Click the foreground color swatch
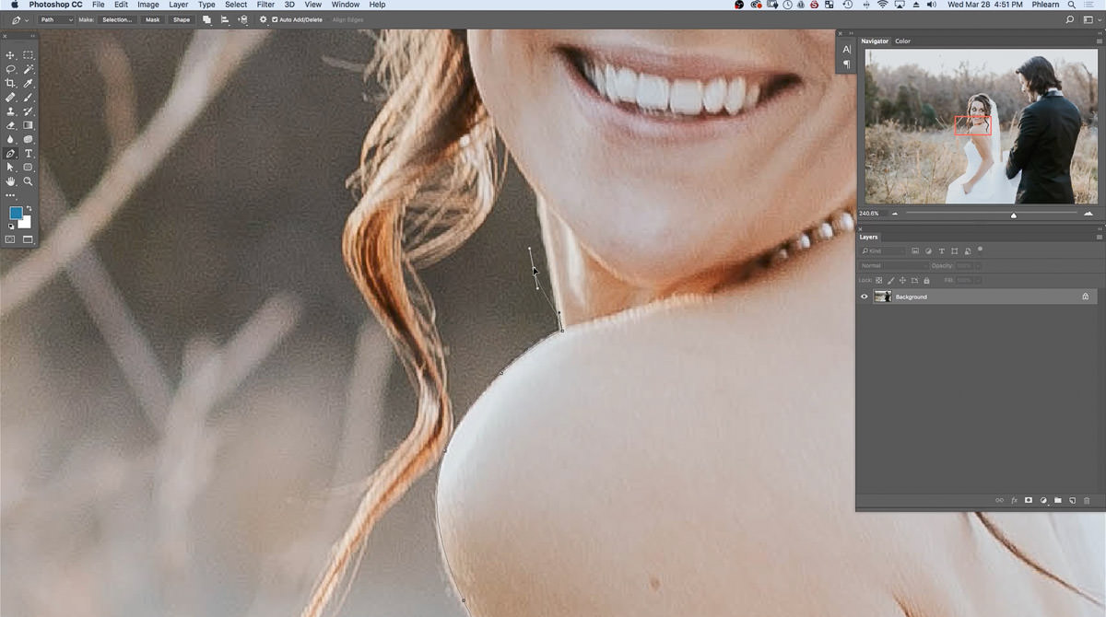 coord(15,212)
